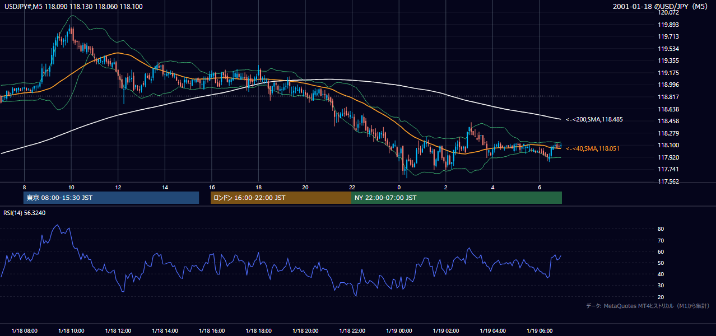Click the RSI 40 level label
716x336 pixels.
661,274
